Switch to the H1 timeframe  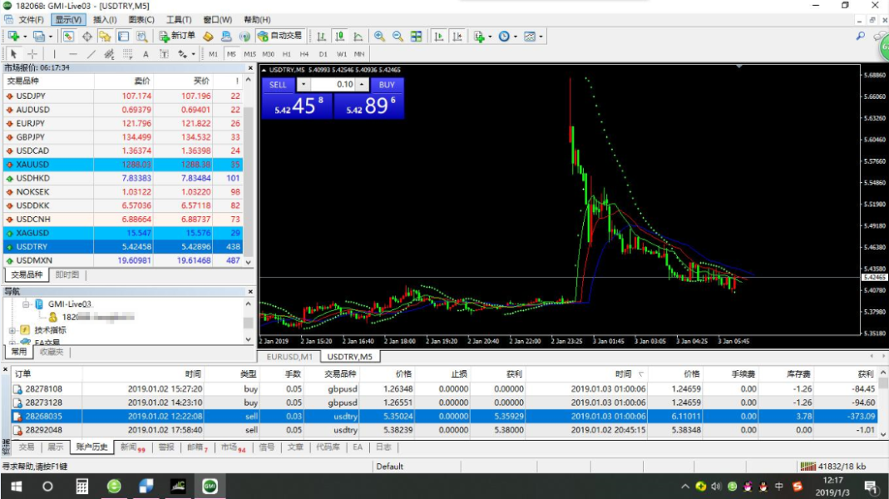coord(287,54)
